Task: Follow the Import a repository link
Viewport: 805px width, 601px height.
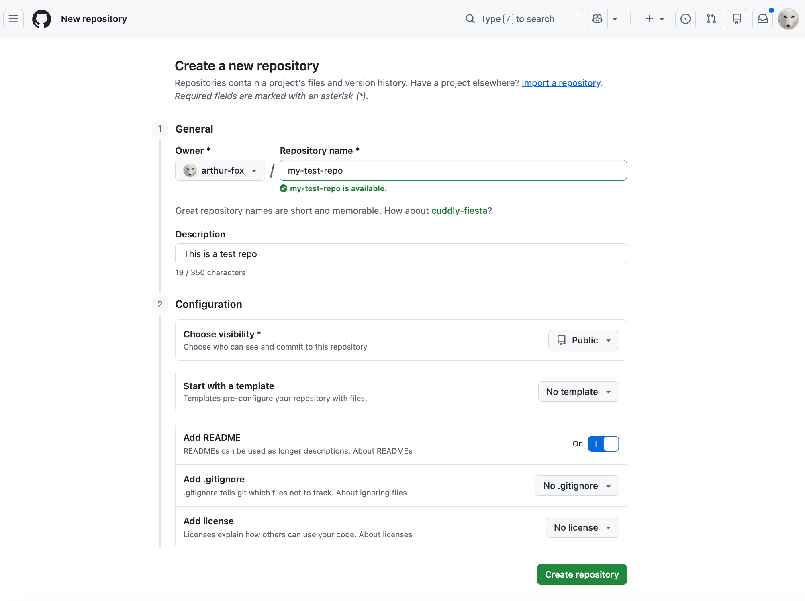Action: (x=561, y=83)
